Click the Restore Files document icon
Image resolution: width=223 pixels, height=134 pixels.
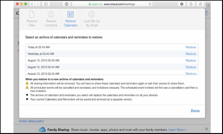pos(32,14)
